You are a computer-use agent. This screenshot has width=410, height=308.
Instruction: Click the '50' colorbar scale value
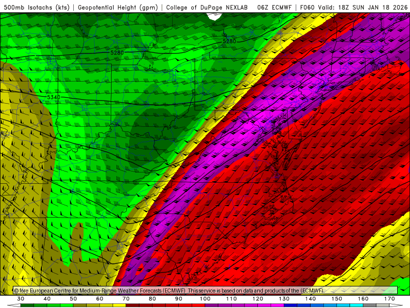click(73, 299)
